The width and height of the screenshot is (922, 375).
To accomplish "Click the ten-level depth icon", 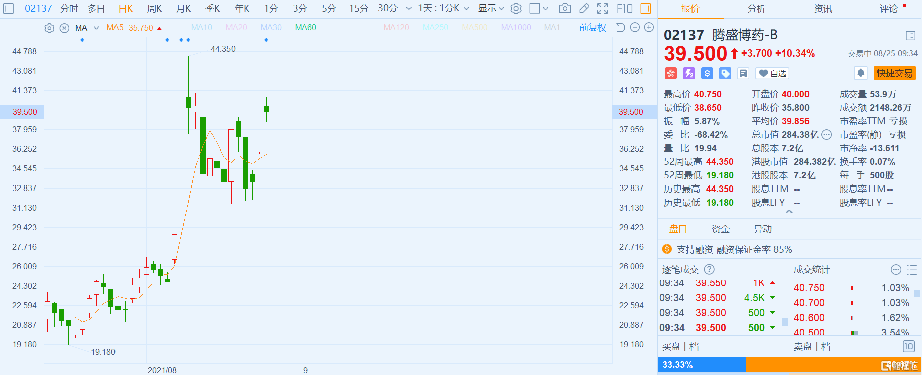I will click(908, 346).
